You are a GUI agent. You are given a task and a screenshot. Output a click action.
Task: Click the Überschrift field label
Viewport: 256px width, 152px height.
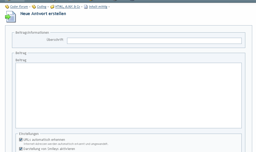(x=55, y=40)
